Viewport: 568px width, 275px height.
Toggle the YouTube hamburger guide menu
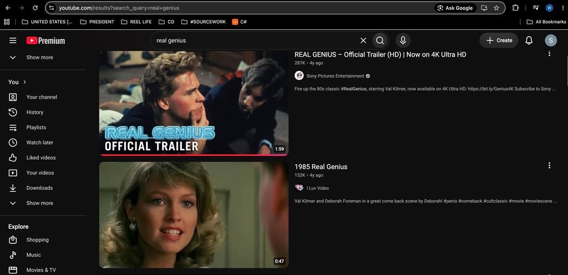click(13, 40)
